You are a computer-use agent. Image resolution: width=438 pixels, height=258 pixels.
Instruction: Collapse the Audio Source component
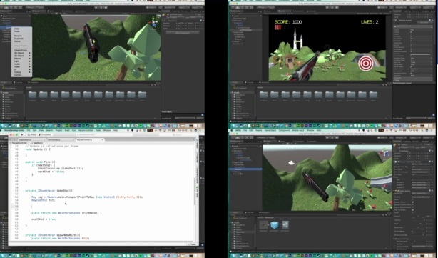coord(394,191)
